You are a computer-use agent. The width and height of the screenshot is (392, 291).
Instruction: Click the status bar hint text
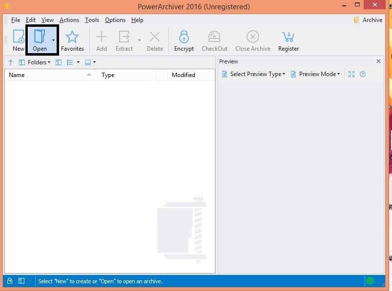pos(100,281)
